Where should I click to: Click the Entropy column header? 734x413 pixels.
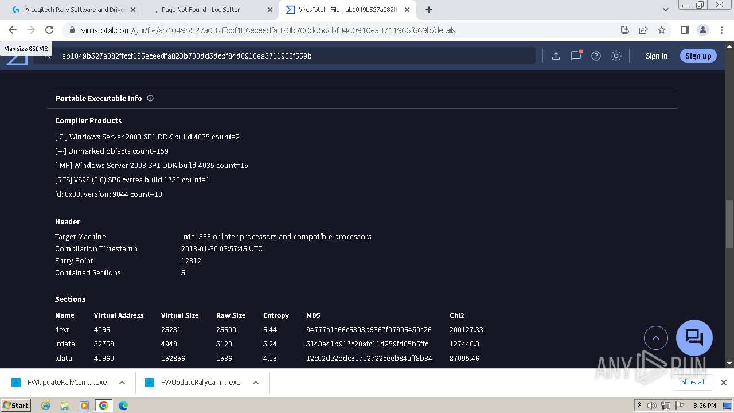[276, 315]
